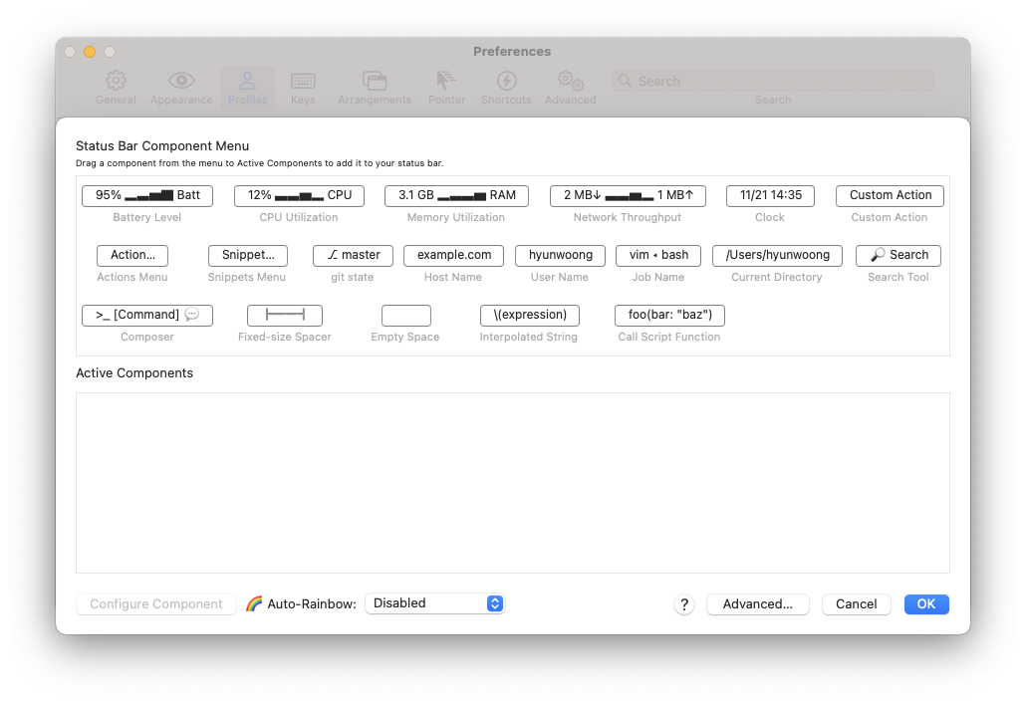Open the Appearance preferences tab
This screenshot has width=1026, height=708.
click(181, 89)
